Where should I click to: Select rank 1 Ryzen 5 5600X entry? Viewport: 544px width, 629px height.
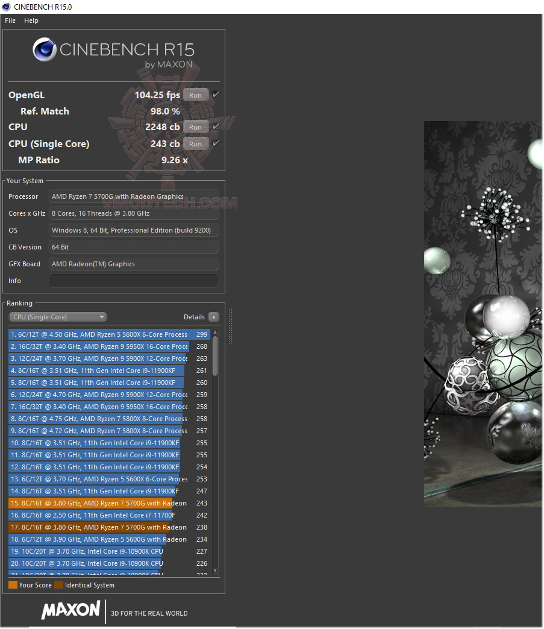tap(109, 334)
